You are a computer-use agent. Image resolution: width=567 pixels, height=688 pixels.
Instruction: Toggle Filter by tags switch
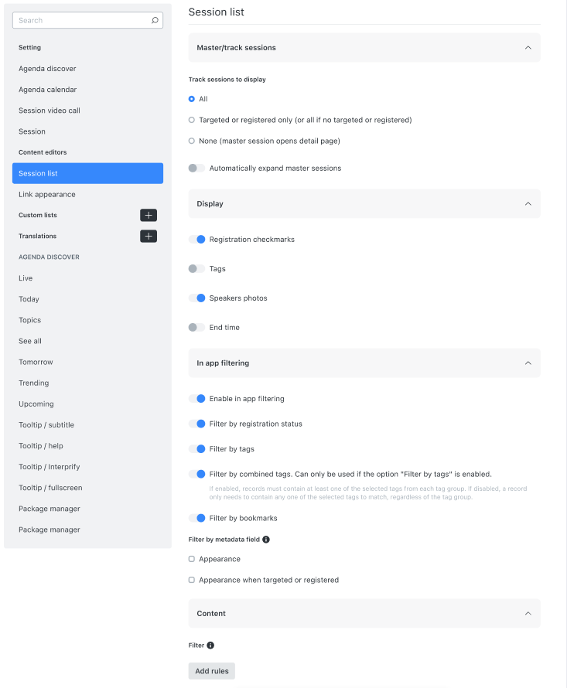(x=196, y=449)
